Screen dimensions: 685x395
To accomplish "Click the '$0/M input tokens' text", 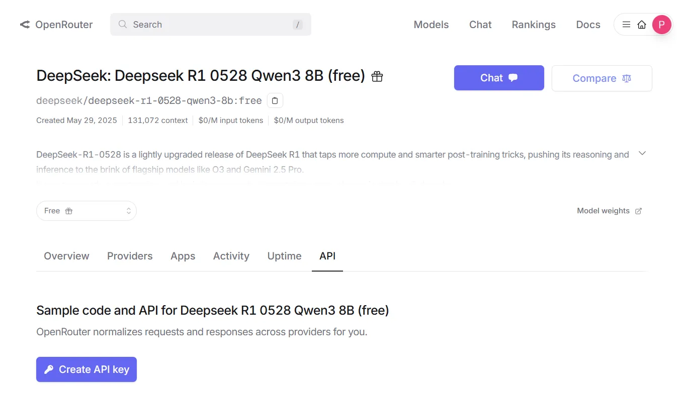I will tap(231, 120).
